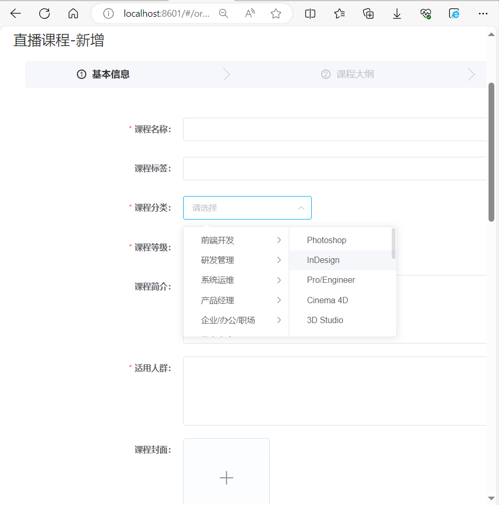Viewport: 499px width, 505px height.
Task: Go back to the previous page
Action: coord(16,14)
